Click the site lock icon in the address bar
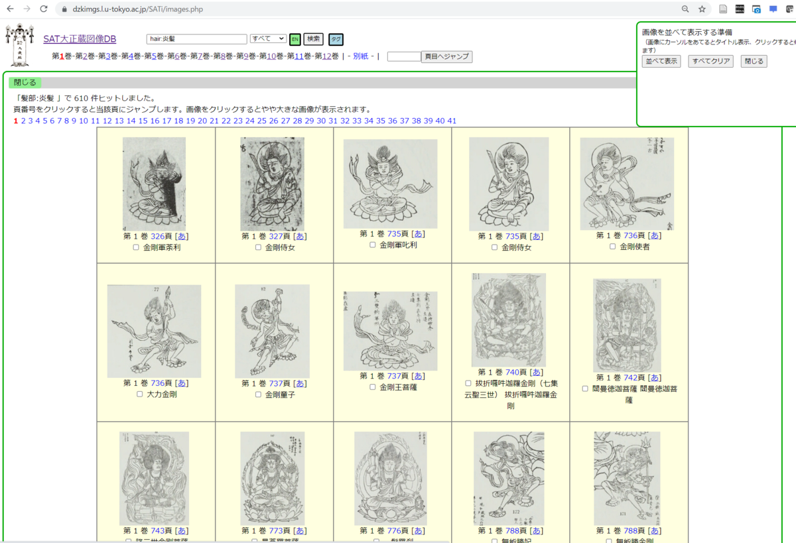Screen dimensions: 796x543 point(64,9)
